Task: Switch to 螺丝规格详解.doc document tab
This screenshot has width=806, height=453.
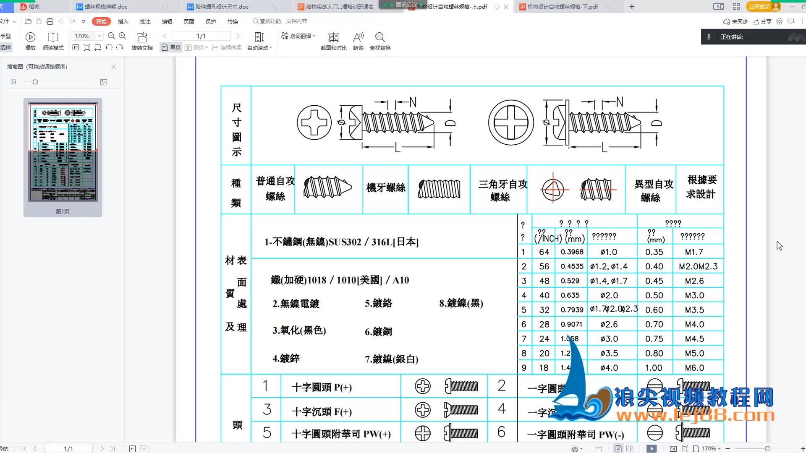Action: 106,7
